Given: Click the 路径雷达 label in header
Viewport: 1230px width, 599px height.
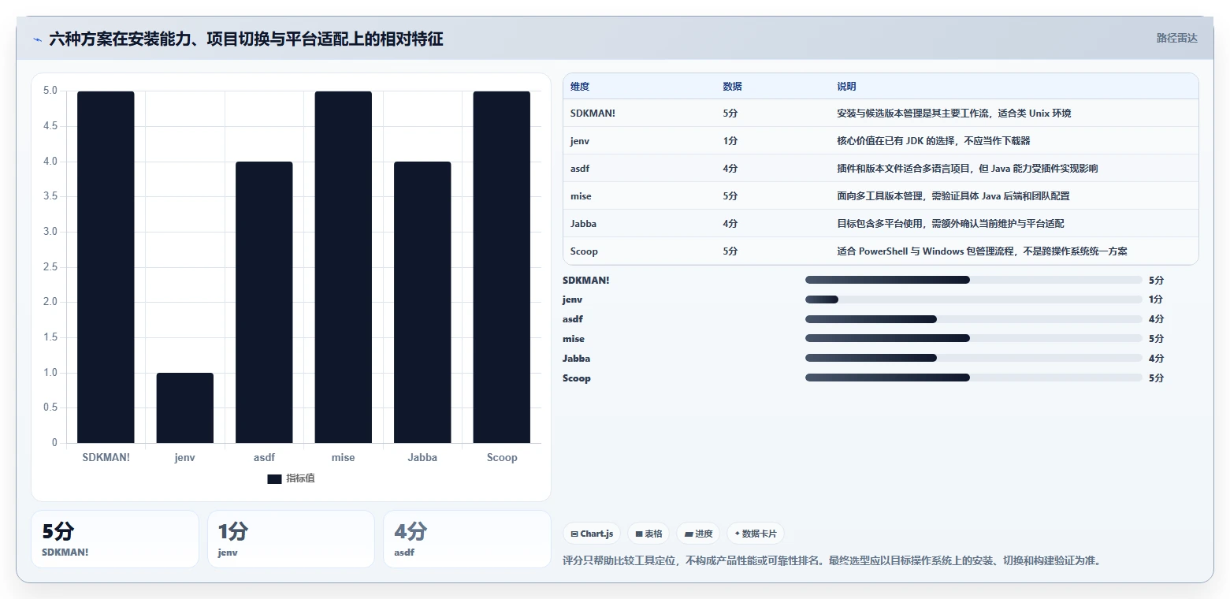Looking at the screenshot, I should coord(1176,38).
